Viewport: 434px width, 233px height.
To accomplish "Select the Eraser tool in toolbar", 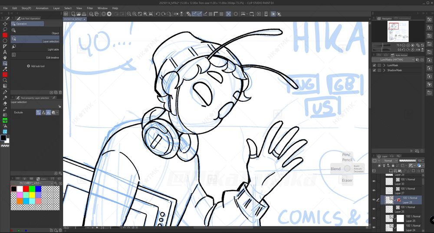I will (x=5, y=103).
